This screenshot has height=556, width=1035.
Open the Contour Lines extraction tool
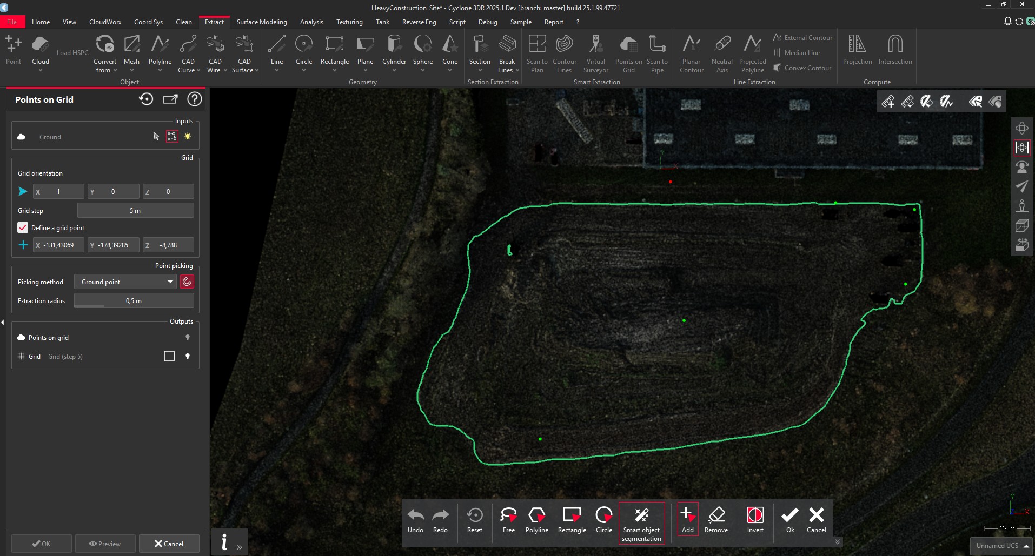click(x=564, y=52)
